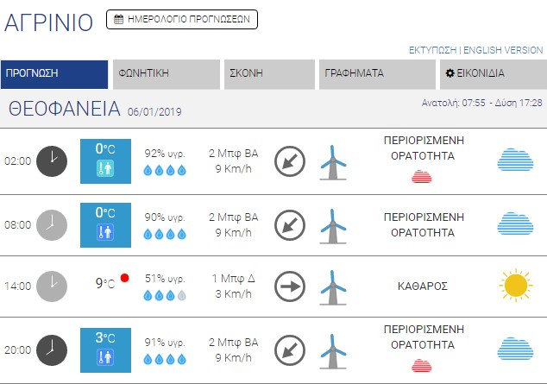Viewport: 547px width, 384px height.
Task: Click the 02:00 humidity droplets icon
Action: pyautogui.click(x=165, y=170)
